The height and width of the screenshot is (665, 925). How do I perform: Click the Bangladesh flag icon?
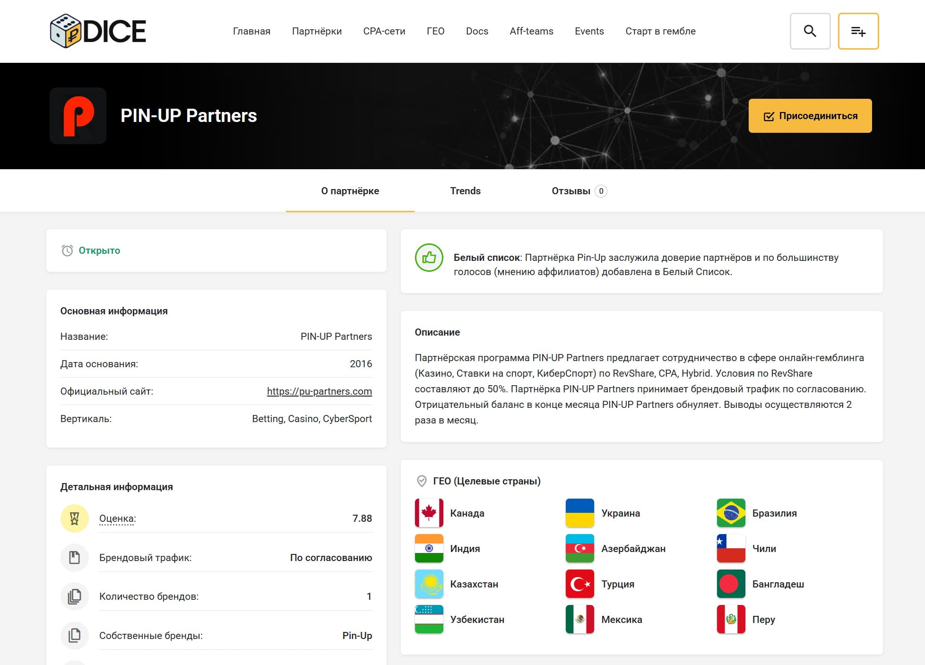tap(731, 584)
